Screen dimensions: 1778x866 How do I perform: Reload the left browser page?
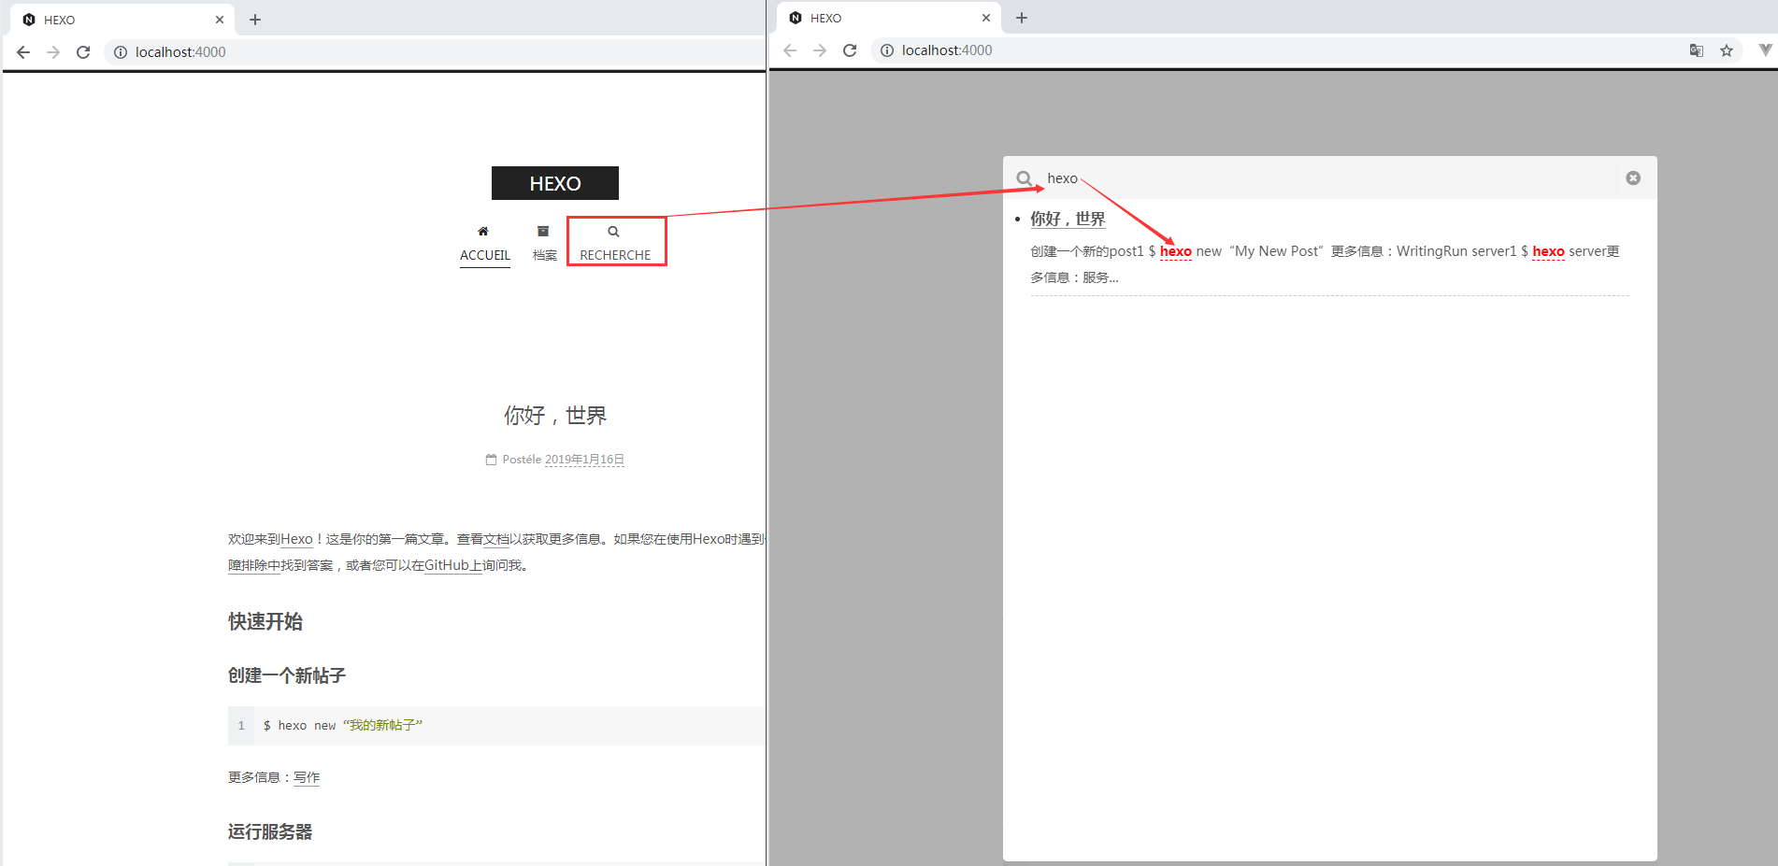tap(82, 52)
